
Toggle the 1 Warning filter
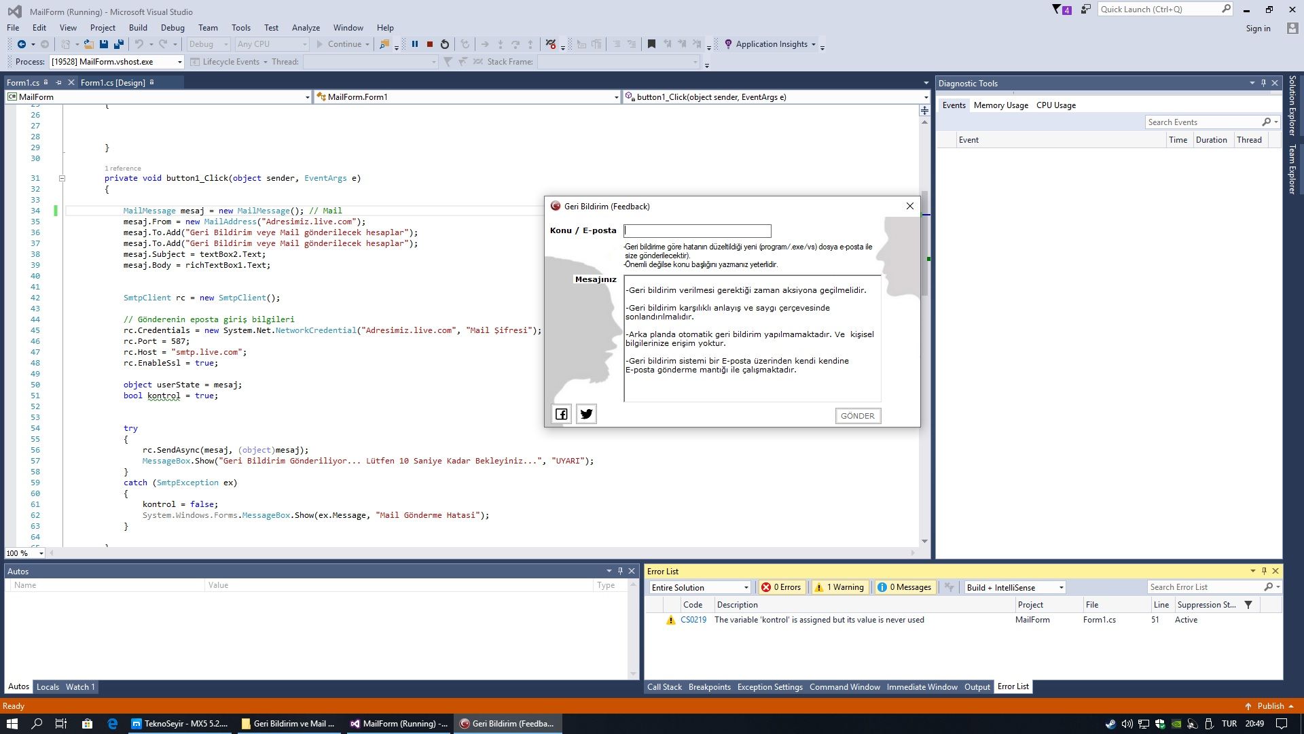click(839, 588)
